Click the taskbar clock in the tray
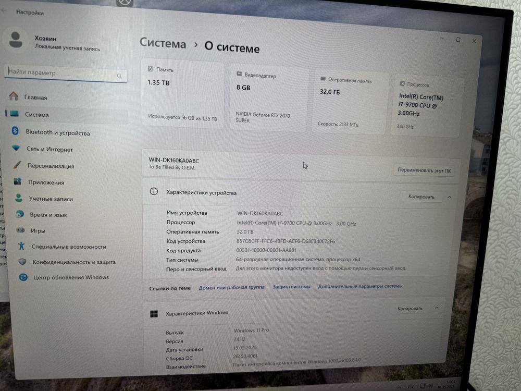Viewport: 521px width, 391px height. [447, 385]
